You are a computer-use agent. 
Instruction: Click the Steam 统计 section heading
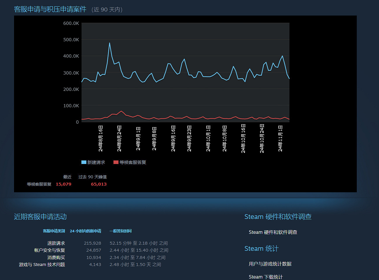[x=261, y=248]
